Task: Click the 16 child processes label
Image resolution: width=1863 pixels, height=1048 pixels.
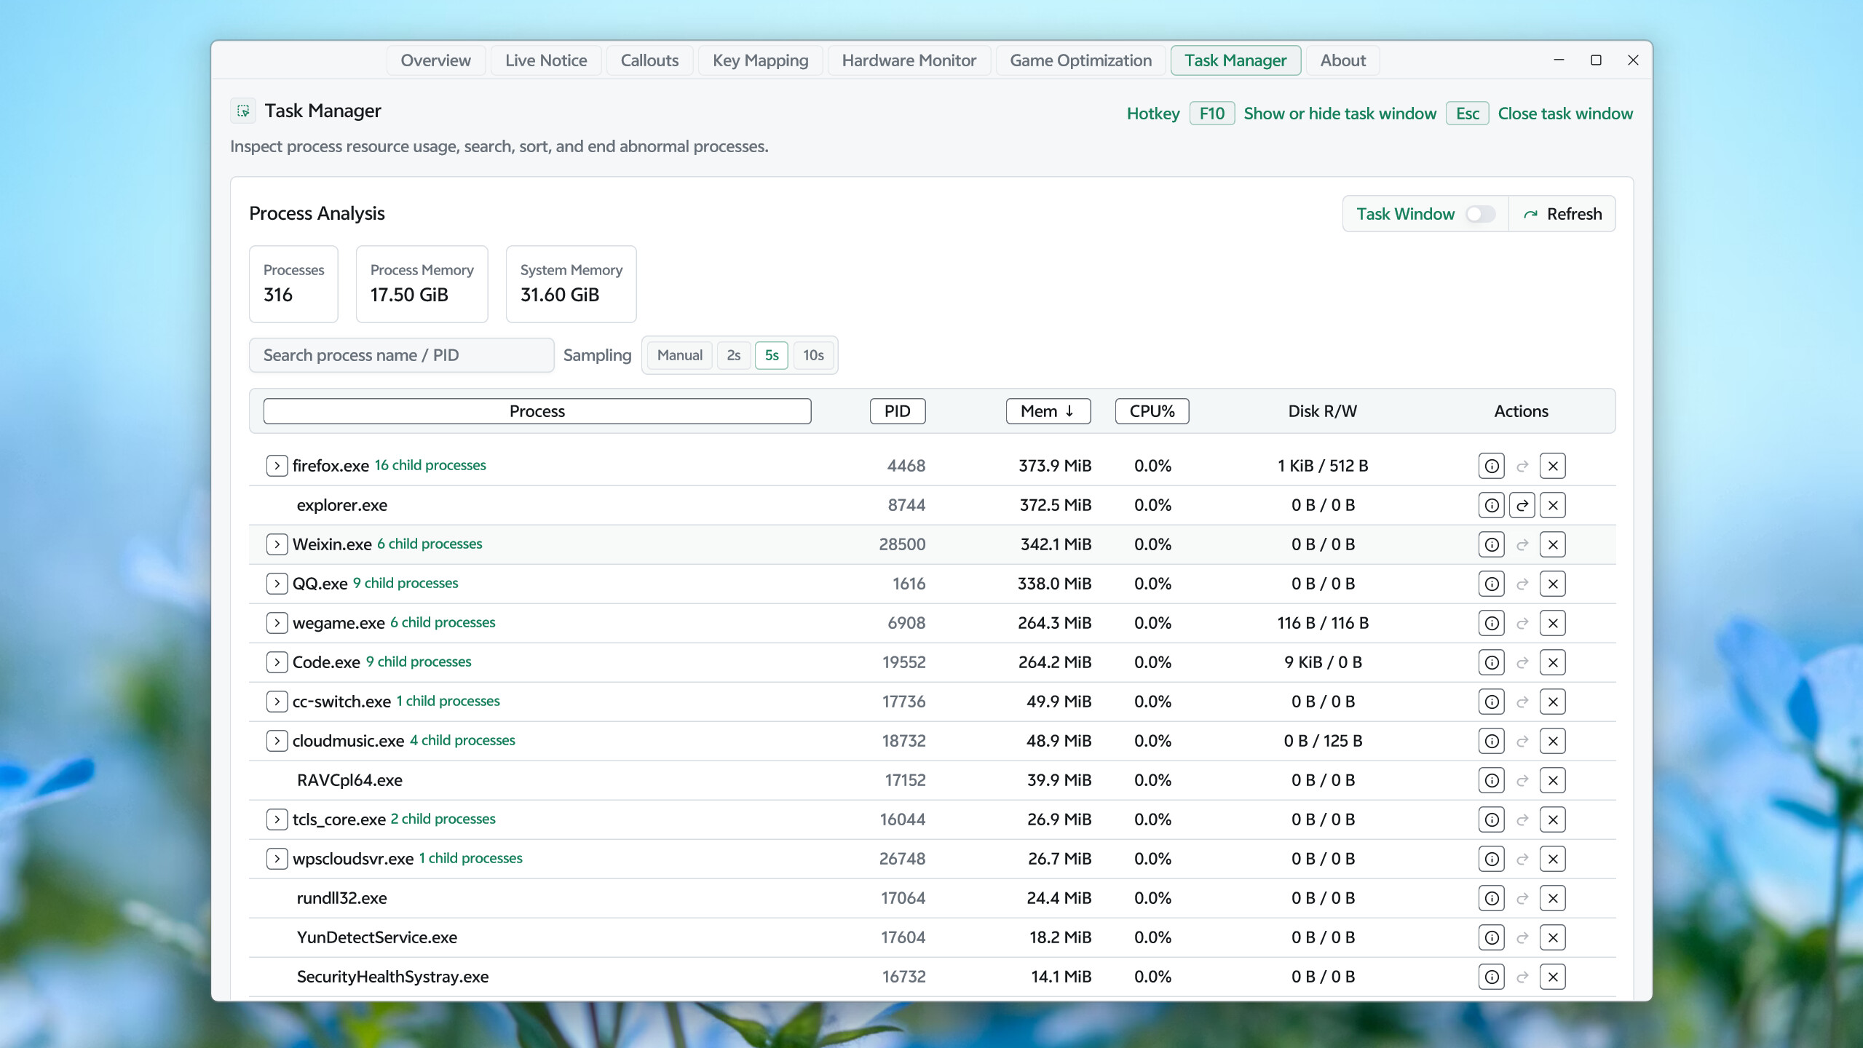Action: click(430, 465)
